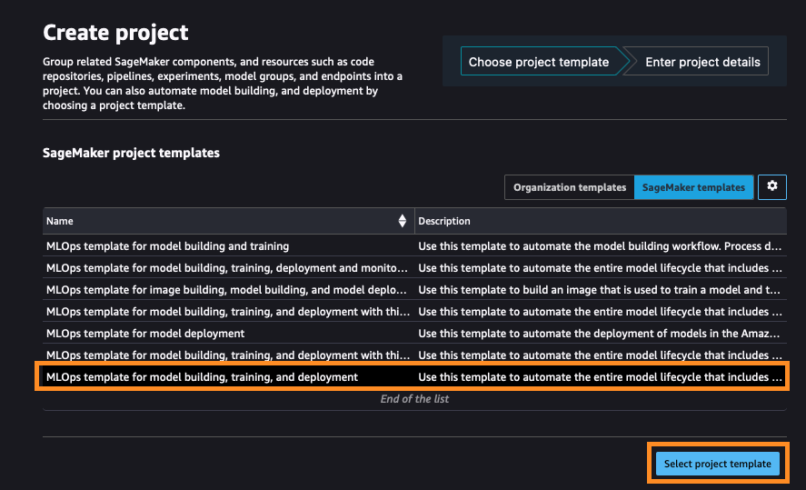Image resolution: width=806 pixels, height=490 pixels.
Task: Open the table settings gear icon
Action: pyautogui.click(x=772, y=186)
